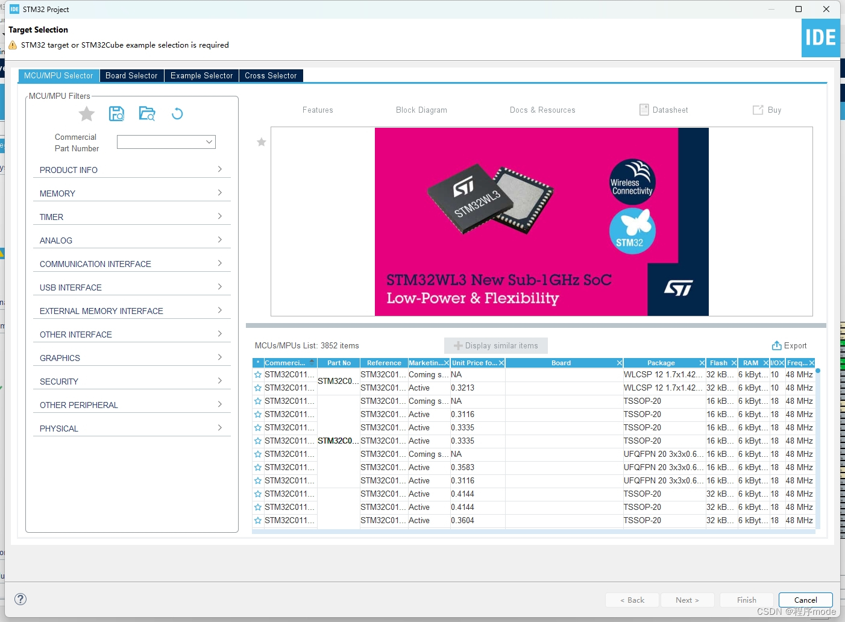Remove the Freq column
Screen dimensions: 845x622
pos(812,363)
